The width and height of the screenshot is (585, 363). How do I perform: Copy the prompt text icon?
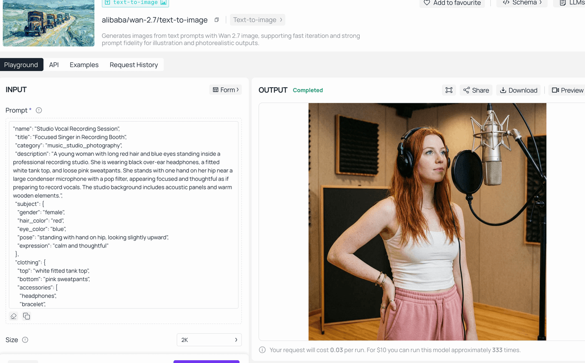(x=27, y=316)
